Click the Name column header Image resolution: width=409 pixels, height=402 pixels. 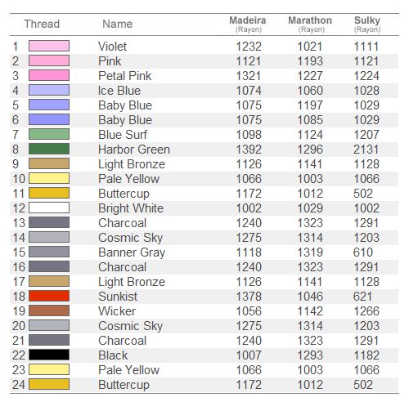(118, 24)
